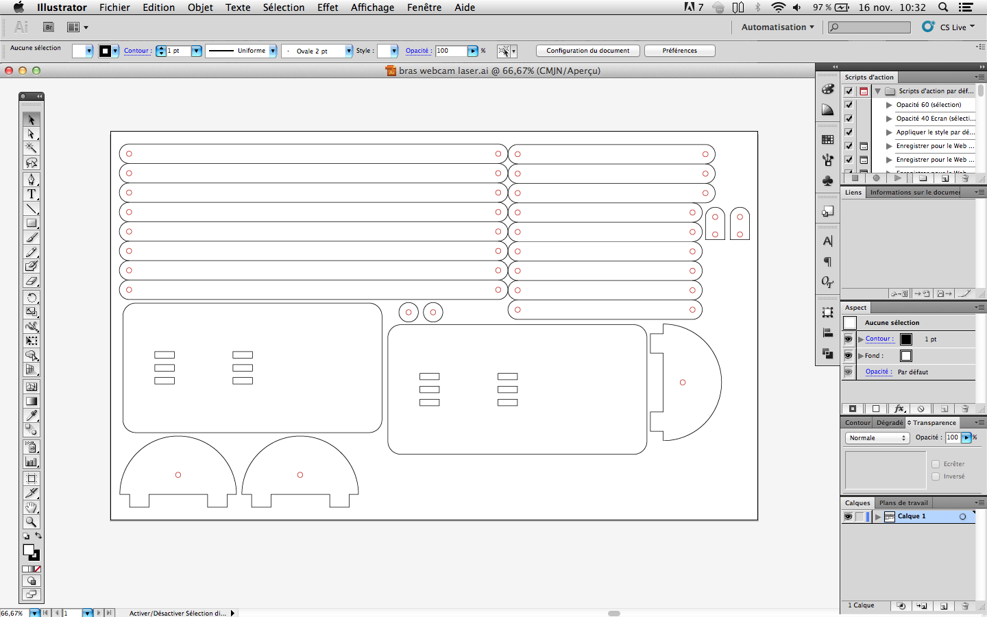The width and height of the screenshot is (987, 617).
Task: Open the Symbols club panel icon
Action: click(x=828, y=180)
